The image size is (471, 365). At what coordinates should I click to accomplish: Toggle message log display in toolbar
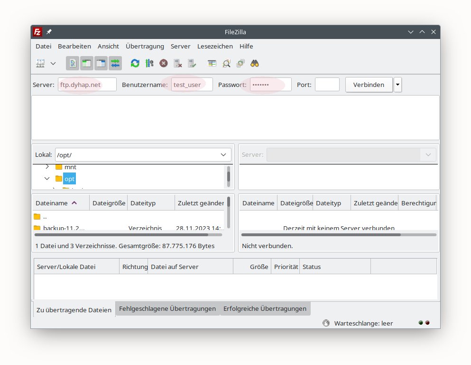[x=73, y=63]
